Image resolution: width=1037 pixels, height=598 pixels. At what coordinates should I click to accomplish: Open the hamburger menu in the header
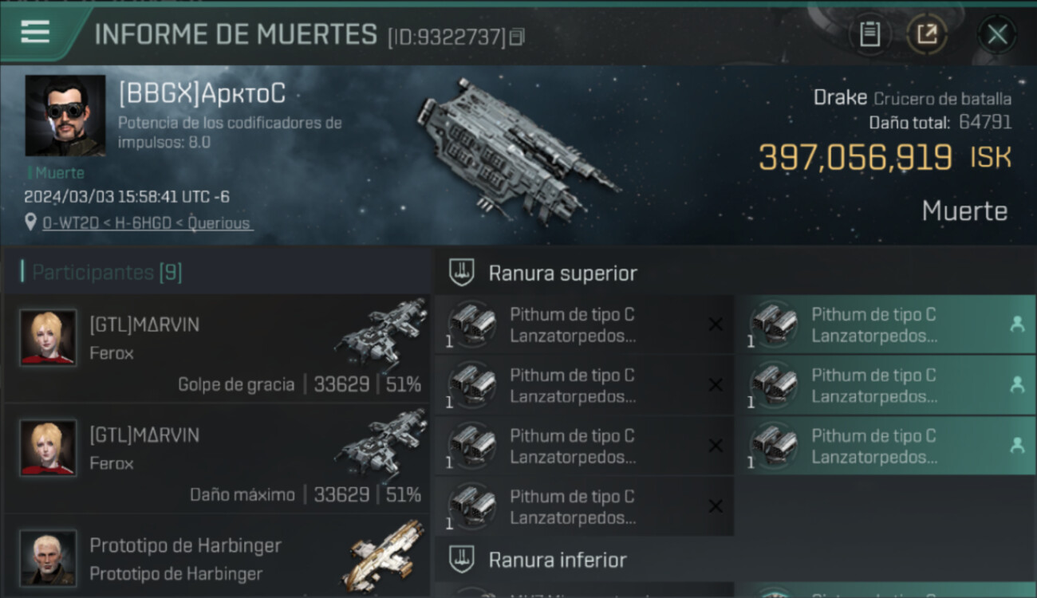[35, 32]
